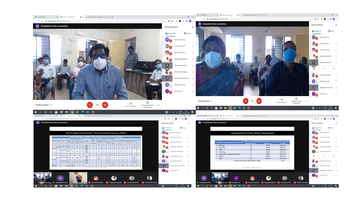Open Chrome from the taskbar below the blue-shirt man meeting
The height and width of the screenshot is (198, 352).
(72, 112)
